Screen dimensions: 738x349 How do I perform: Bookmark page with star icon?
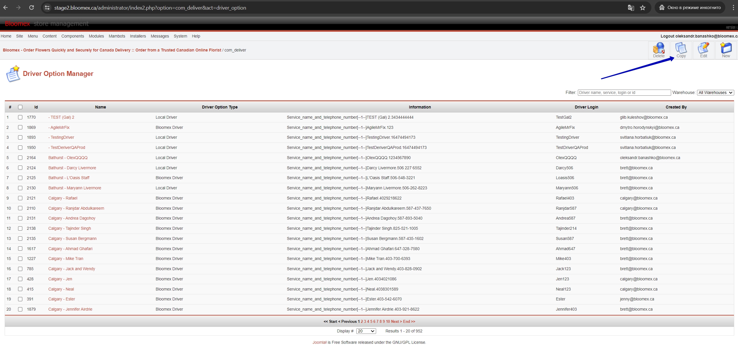[643, 8]
